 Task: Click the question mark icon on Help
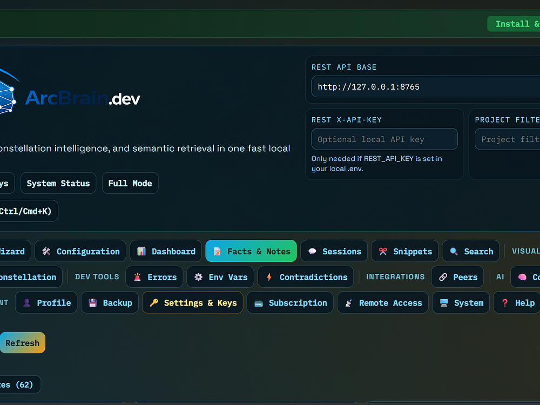tap(505, 303)
